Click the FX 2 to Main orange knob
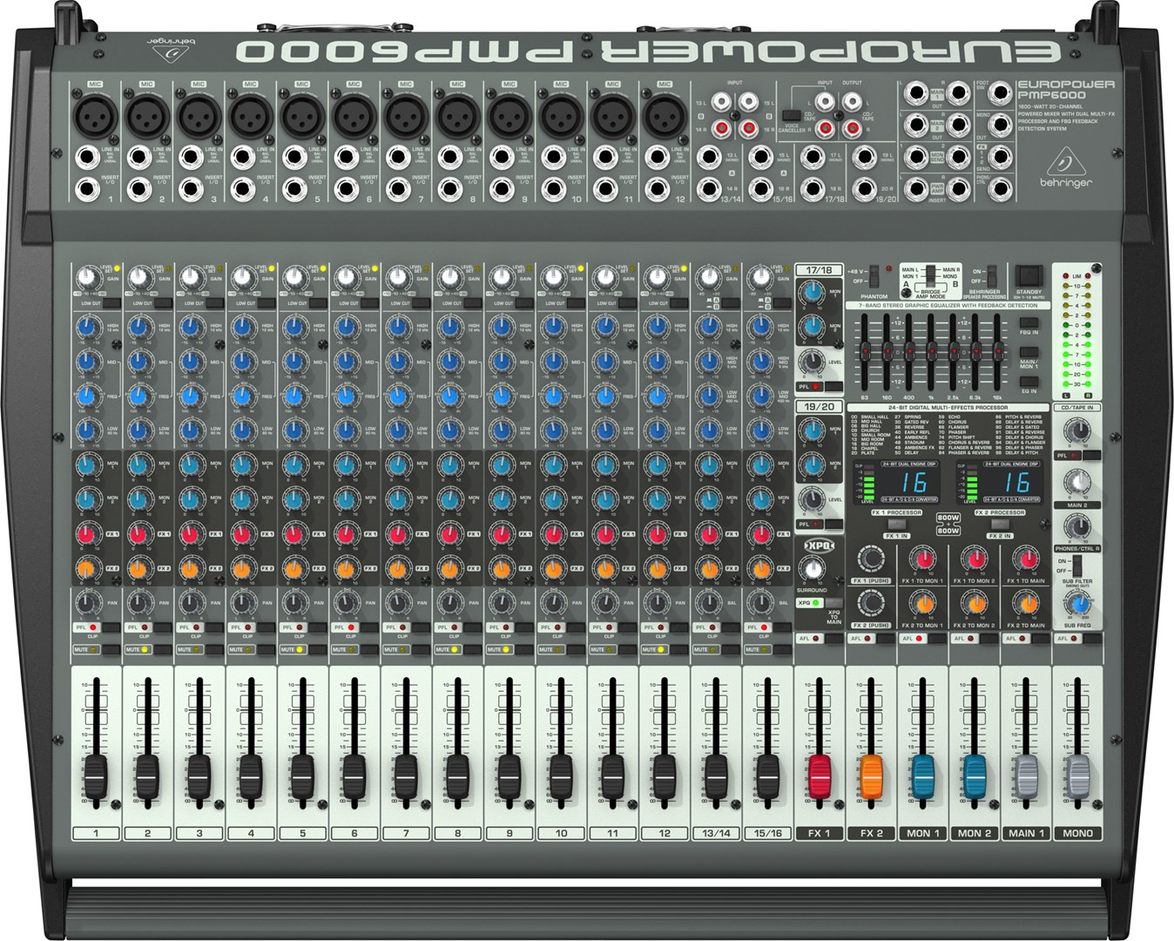Screen dimensions: 1174x941 click(x=1025, y=603)
